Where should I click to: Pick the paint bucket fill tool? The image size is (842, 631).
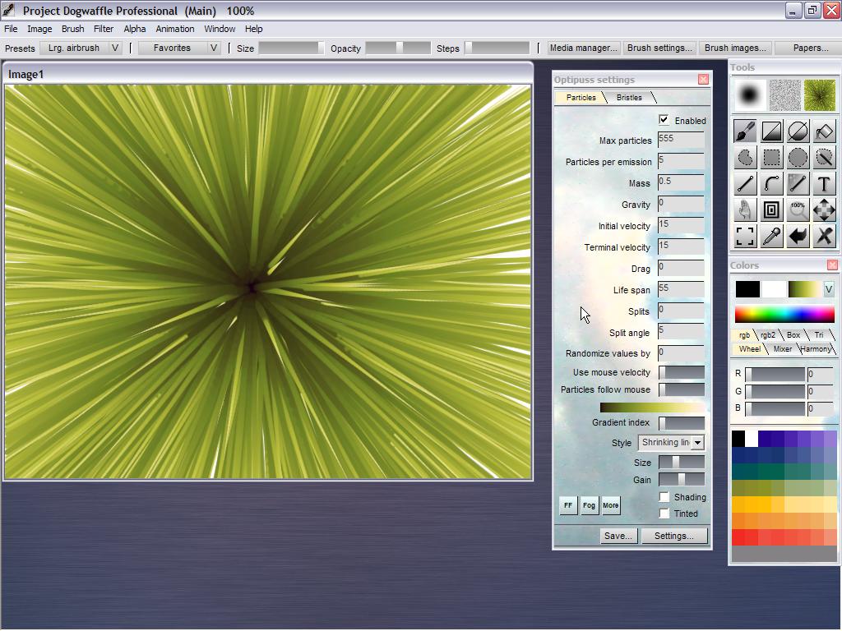click(x=824, y=131)
